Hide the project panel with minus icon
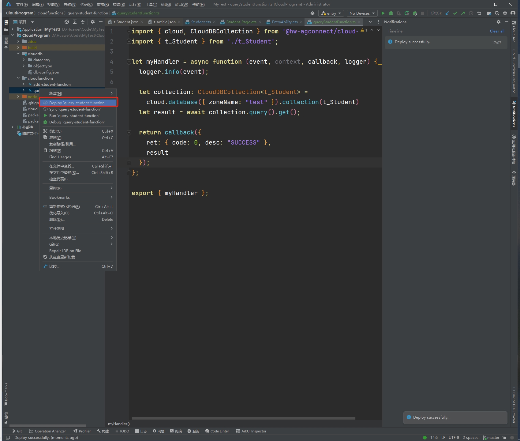This screenshot has width=520, height=441. 100,22
